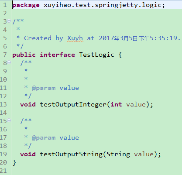Click the TestLogic interface name

(x=96, y=55)
